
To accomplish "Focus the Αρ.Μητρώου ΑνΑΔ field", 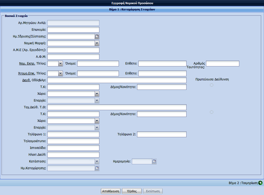I will 73,23.
